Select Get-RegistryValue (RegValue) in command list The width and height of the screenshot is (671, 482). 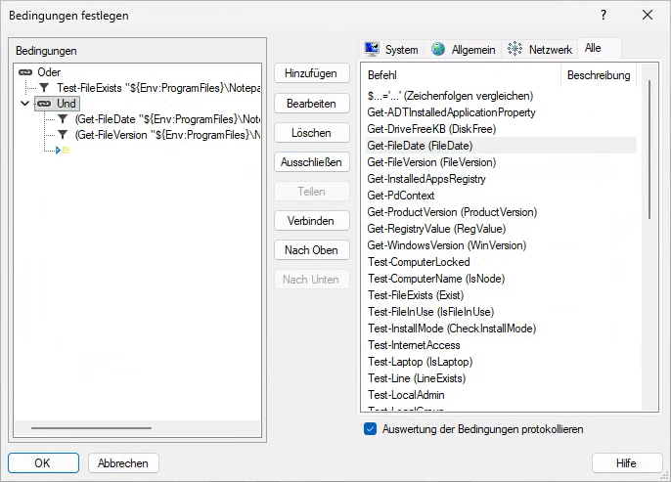[445, 229]
